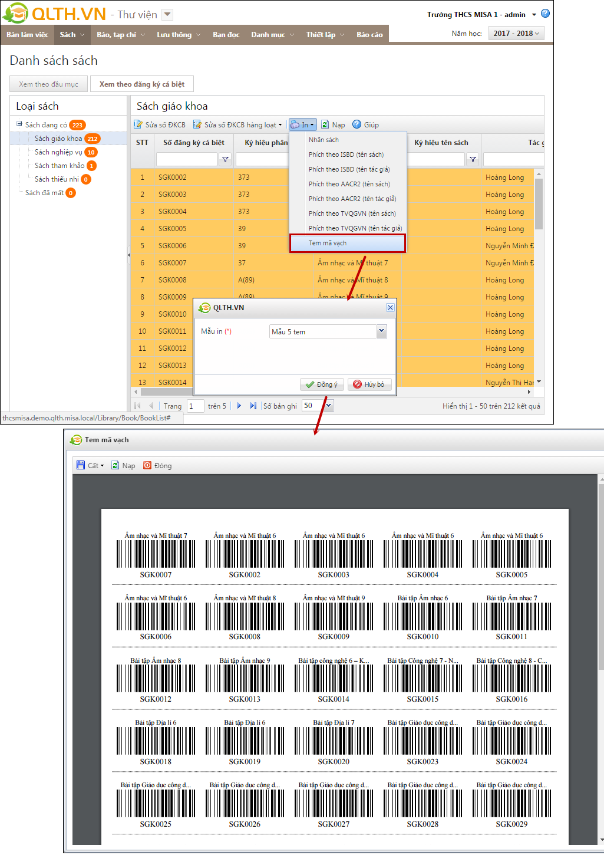
Task: Click the QLTH.VN logo icon
Action: 15,12
